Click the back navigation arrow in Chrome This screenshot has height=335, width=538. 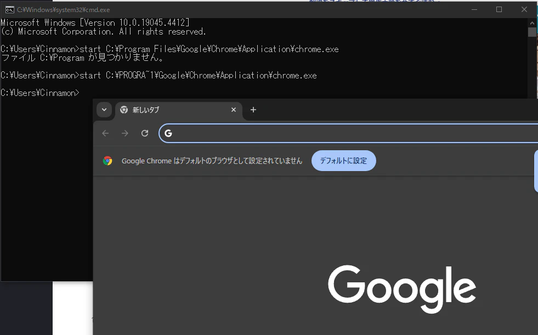coord(105,133)
